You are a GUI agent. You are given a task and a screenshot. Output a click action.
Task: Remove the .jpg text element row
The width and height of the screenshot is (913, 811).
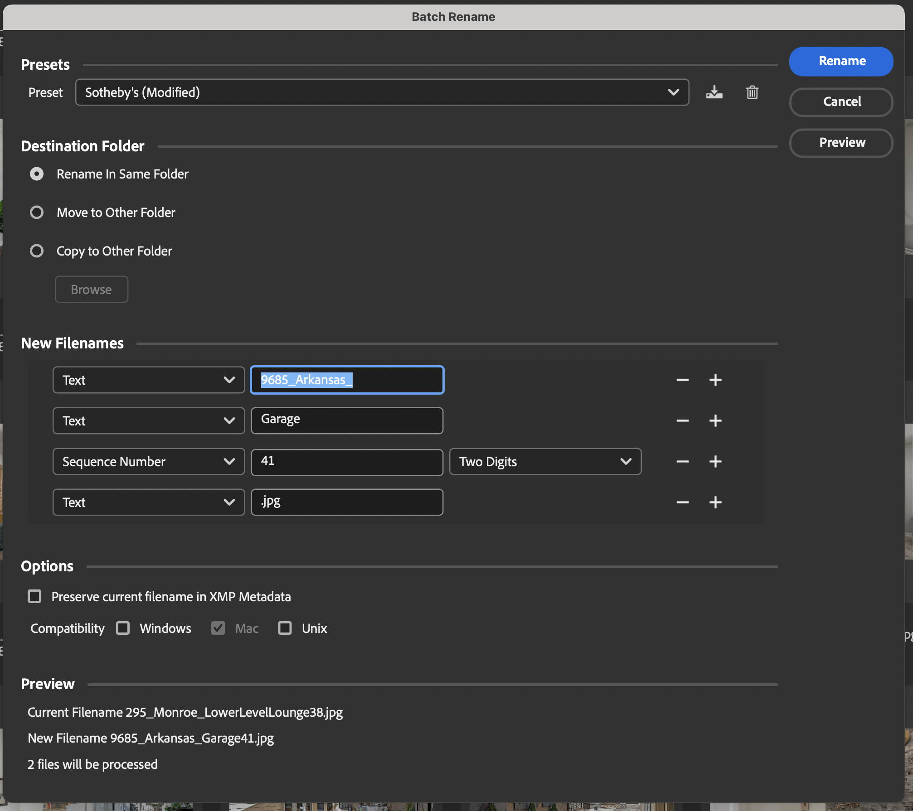point(682,502)
